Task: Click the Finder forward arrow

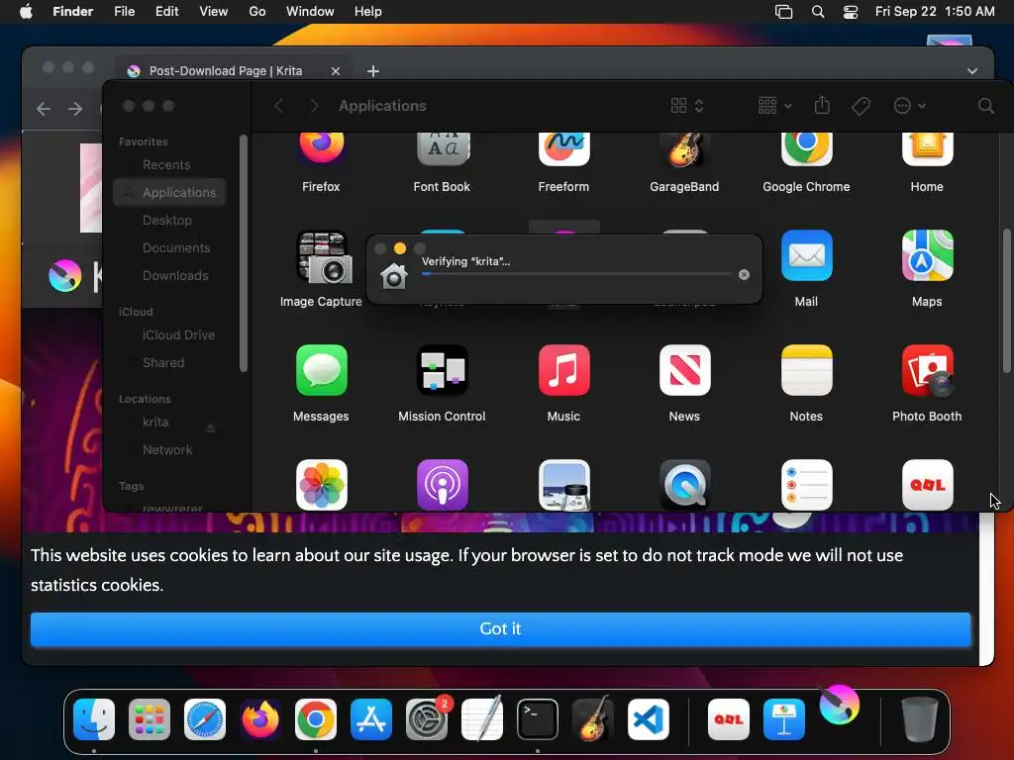Action: pyautogui.click(x=314, y=106)
